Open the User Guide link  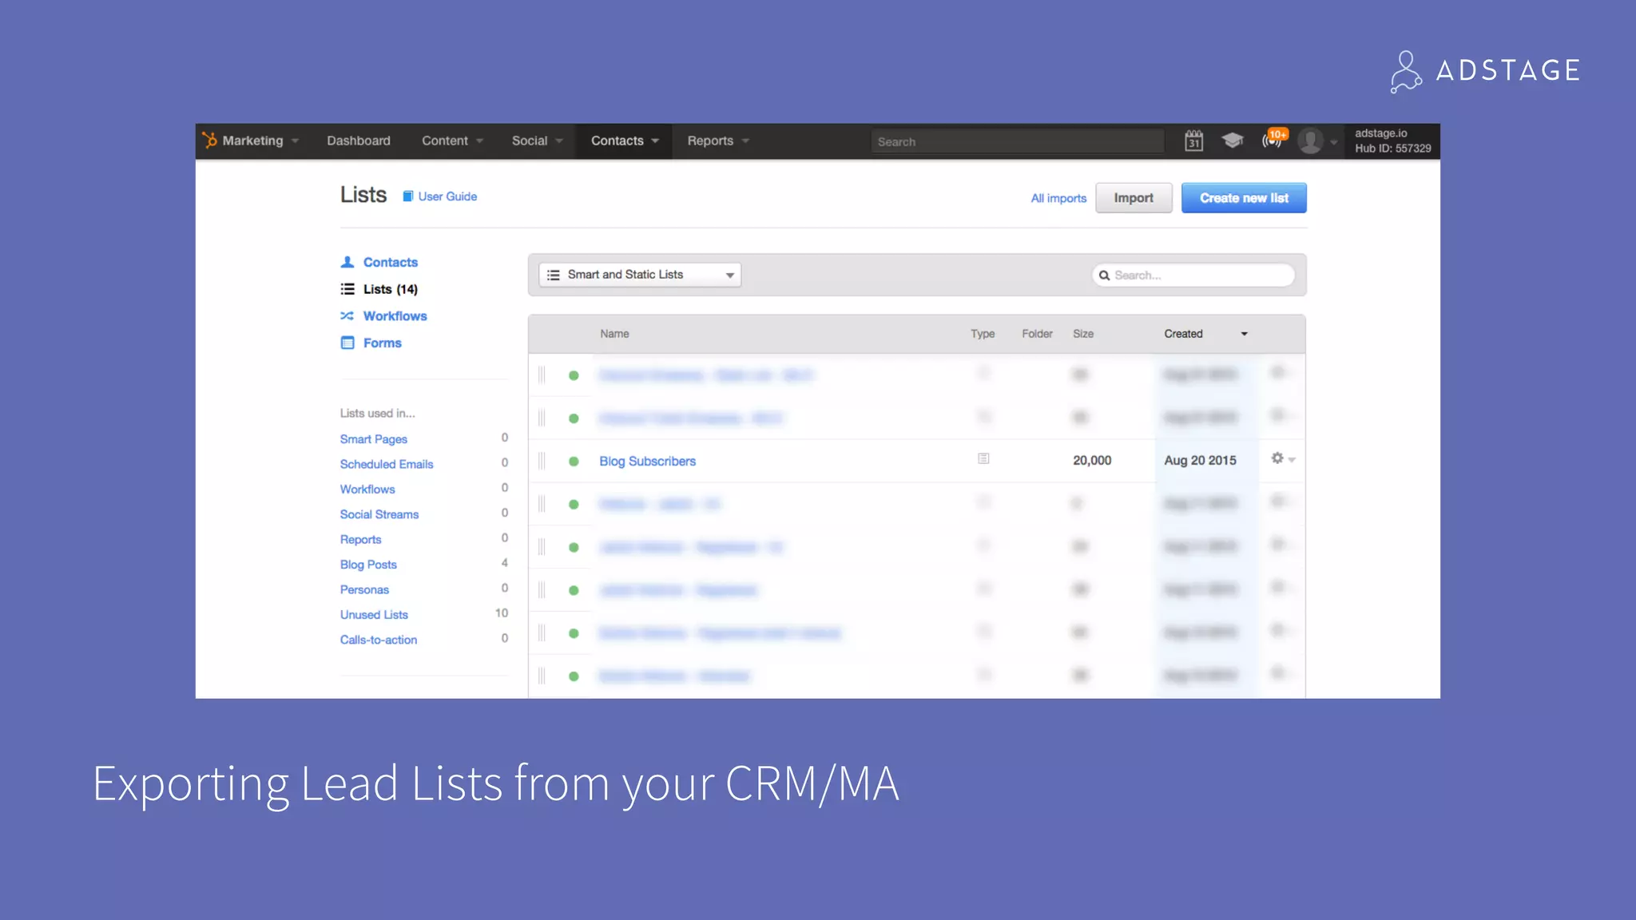(447, 196)
